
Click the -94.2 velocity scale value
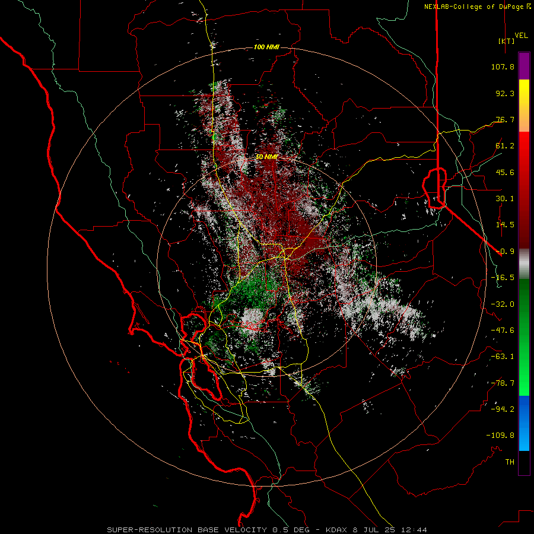click(503, 409)
